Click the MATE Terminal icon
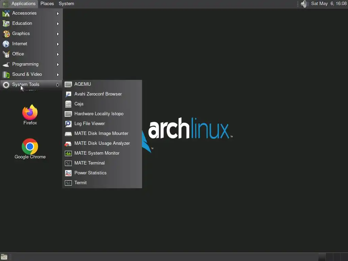Viewport: 348px width, 261px height. click(68, 163)
